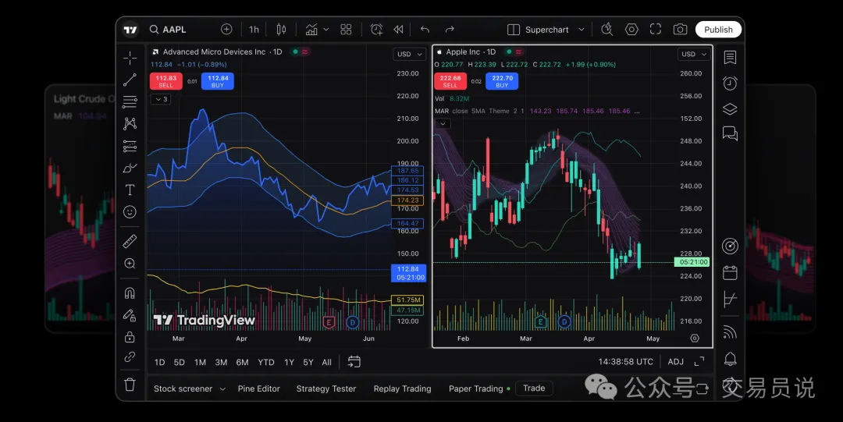Open the indicator templates grid icon
Viewport: 843px width, 422px height.
click(x=347, y=30)
